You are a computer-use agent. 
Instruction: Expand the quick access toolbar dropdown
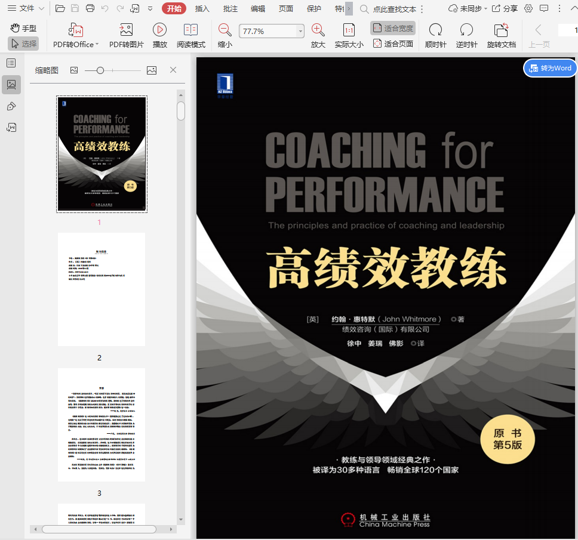150,8
